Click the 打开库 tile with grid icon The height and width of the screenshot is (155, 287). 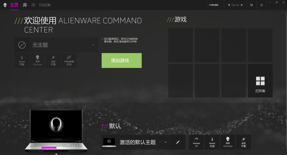point(260,84)
